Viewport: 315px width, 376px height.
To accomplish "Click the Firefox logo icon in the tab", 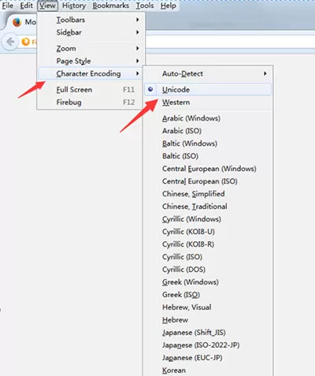I will coord(17,22).
